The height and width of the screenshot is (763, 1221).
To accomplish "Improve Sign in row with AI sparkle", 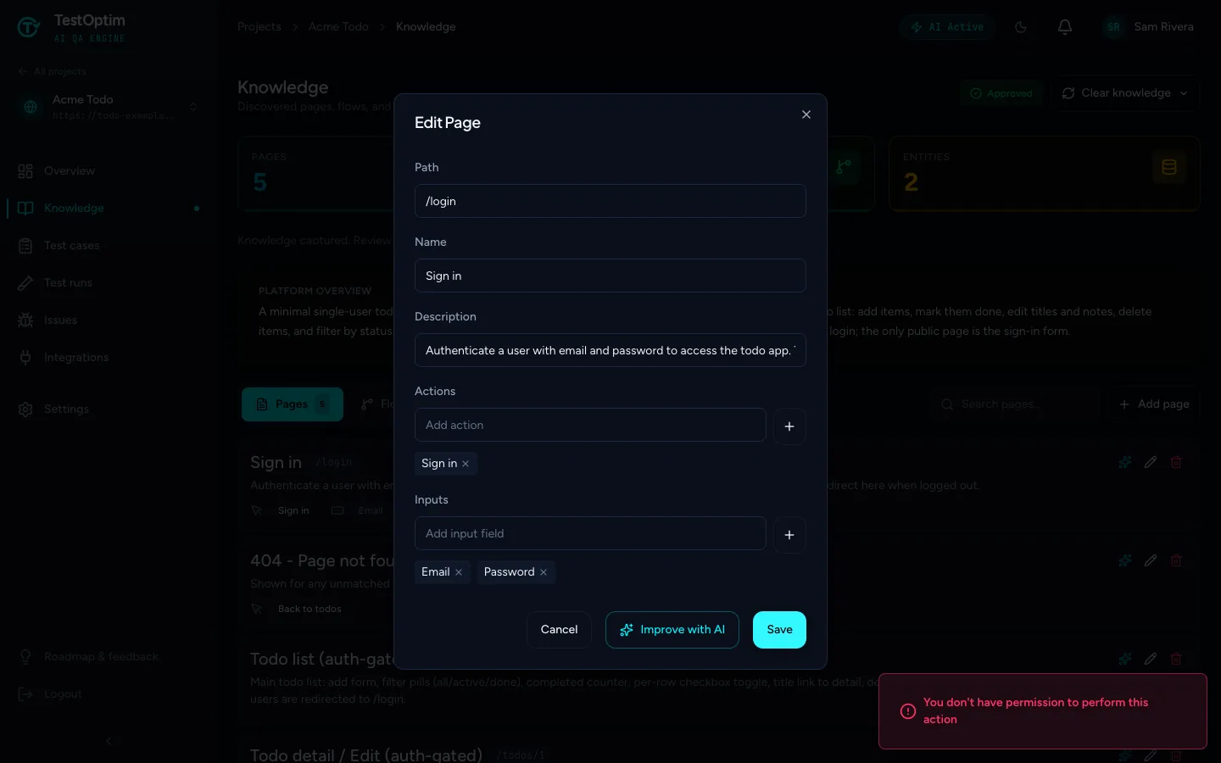I will click(1125, 462).
